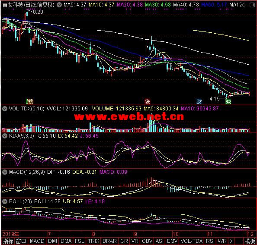Click the 窗口 button in bottom bar

coord(21,241)
